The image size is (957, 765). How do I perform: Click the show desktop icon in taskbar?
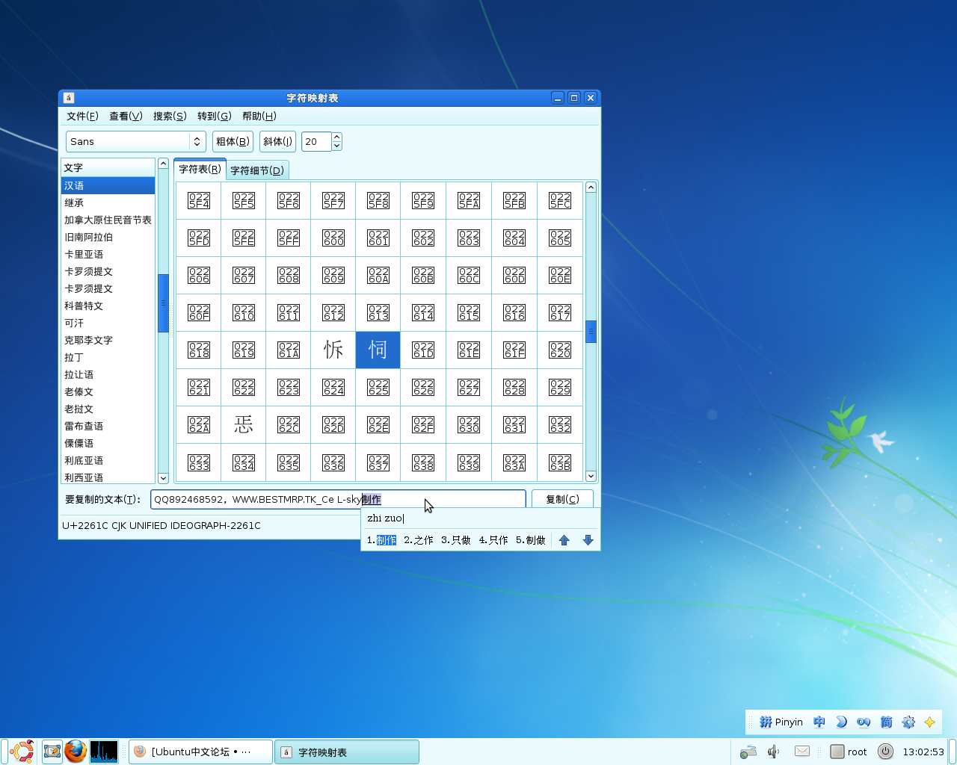pos(52,752)
